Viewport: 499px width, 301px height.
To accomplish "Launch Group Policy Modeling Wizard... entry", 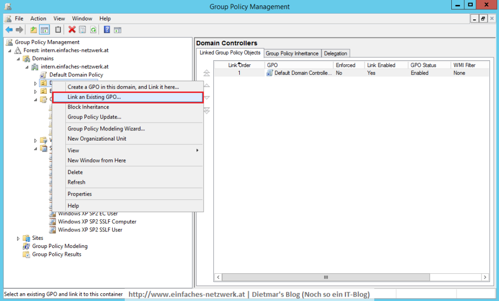I will (128, 128).
